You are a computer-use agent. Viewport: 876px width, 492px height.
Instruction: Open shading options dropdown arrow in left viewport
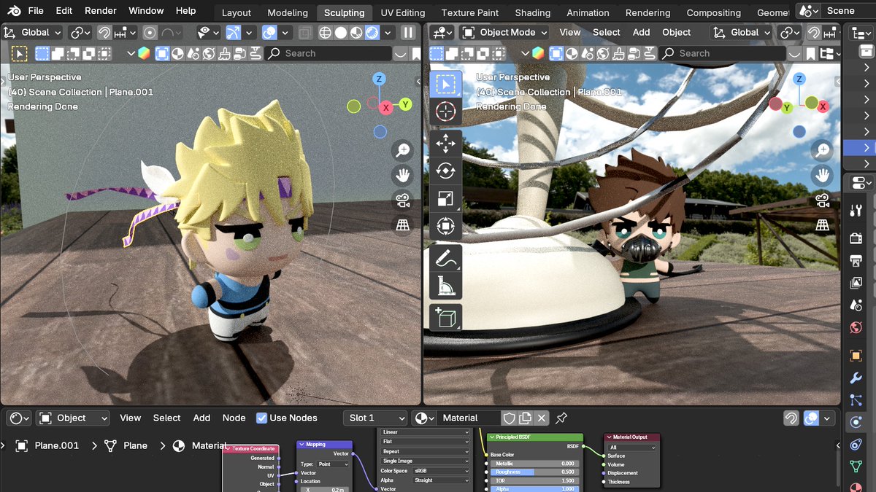coord(388,32)
